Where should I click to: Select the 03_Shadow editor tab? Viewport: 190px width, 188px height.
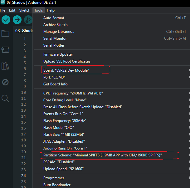(24, 31)
